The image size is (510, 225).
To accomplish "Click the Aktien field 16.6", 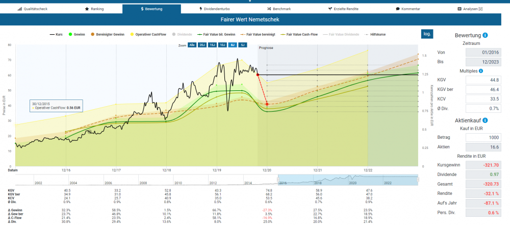I will pos(483,147).
